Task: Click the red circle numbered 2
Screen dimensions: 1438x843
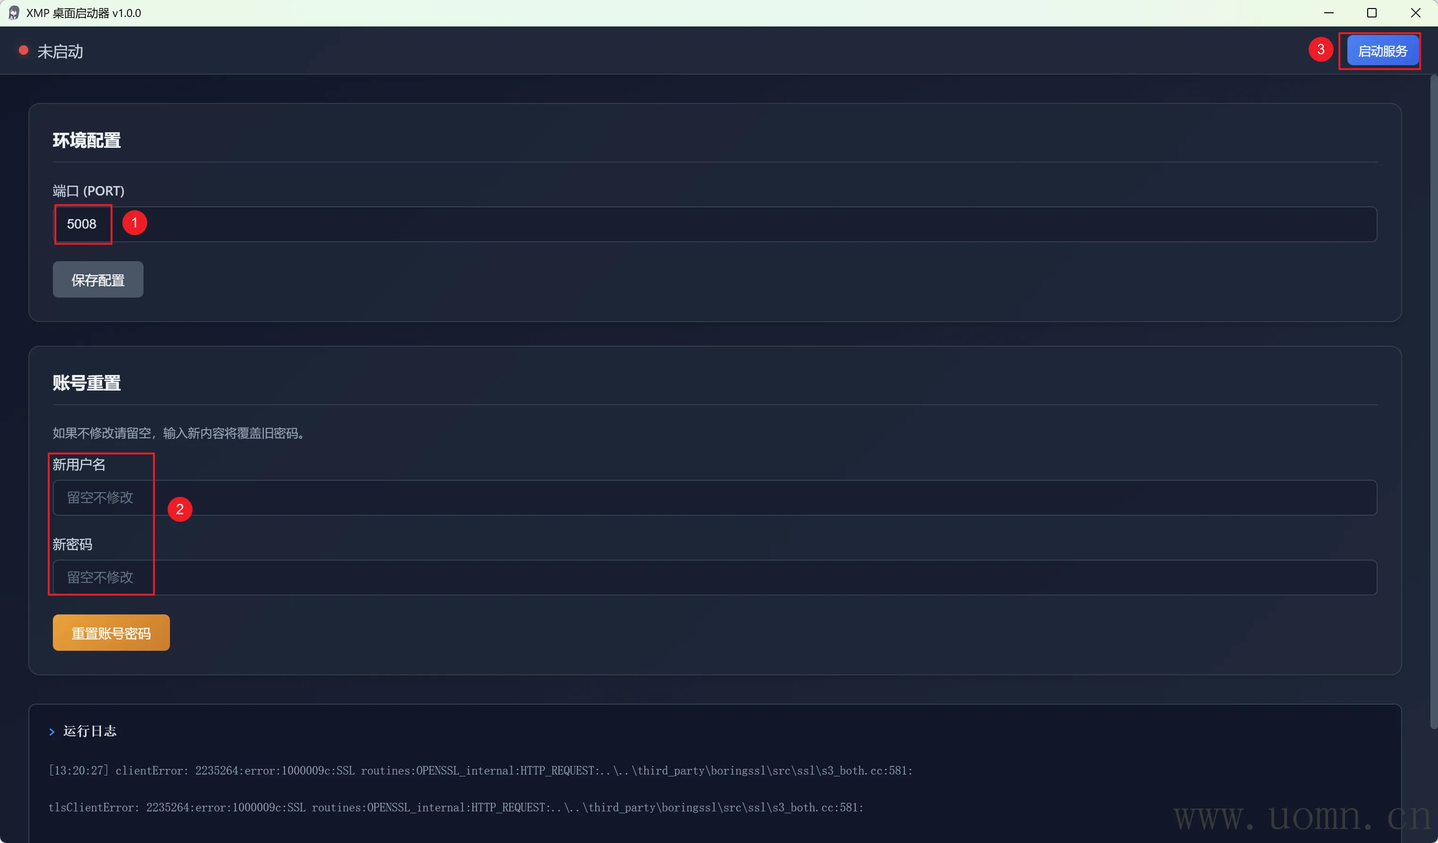Action: [180, 509]
